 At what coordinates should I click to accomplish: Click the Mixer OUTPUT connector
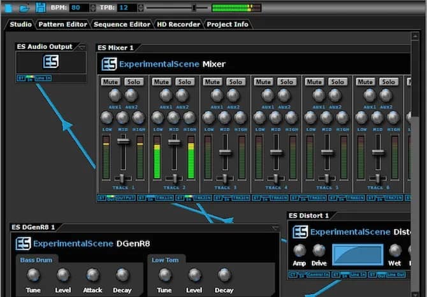click(x=125, y=198)
